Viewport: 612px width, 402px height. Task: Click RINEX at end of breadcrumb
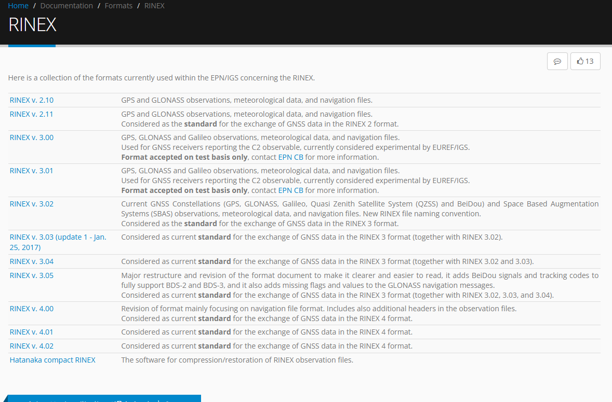pyautogui.click(x=154, y=6)
